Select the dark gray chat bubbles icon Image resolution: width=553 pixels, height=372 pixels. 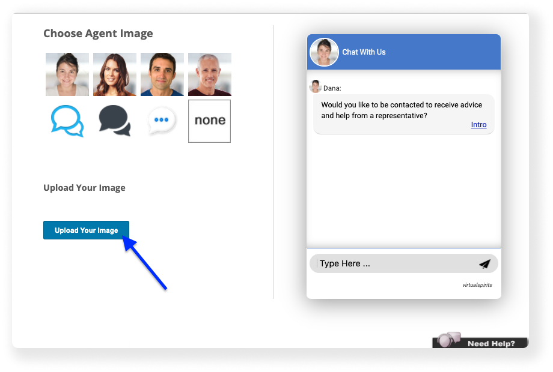point(115,121)
